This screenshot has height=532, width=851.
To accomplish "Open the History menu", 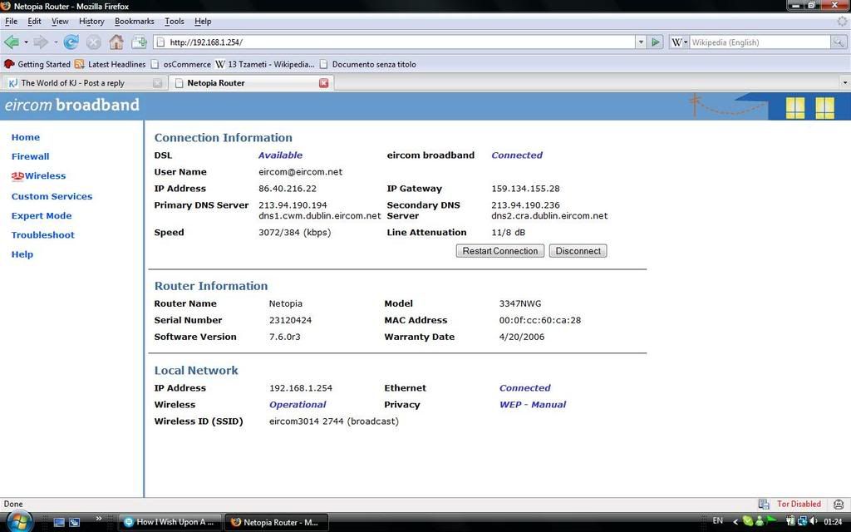I will 91,21.
